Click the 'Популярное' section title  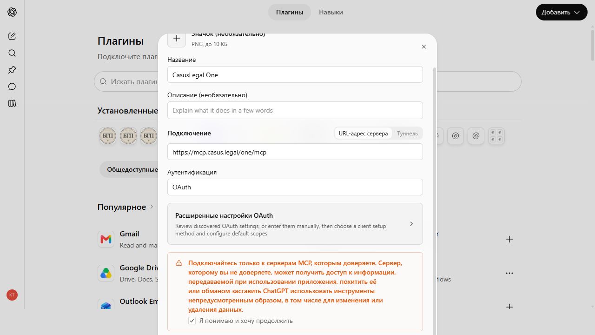[x=122, y=207]
